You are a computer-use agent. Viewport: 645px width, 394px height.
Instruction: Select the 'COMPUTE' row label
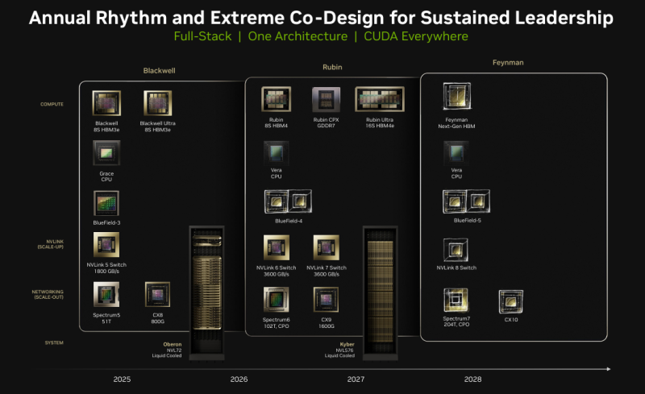pyautogui.click(x=52, y=105)
